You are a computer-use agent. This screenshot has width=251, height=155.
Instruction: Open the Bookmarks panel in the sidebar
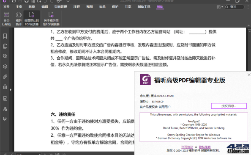[x=5, y=36]
